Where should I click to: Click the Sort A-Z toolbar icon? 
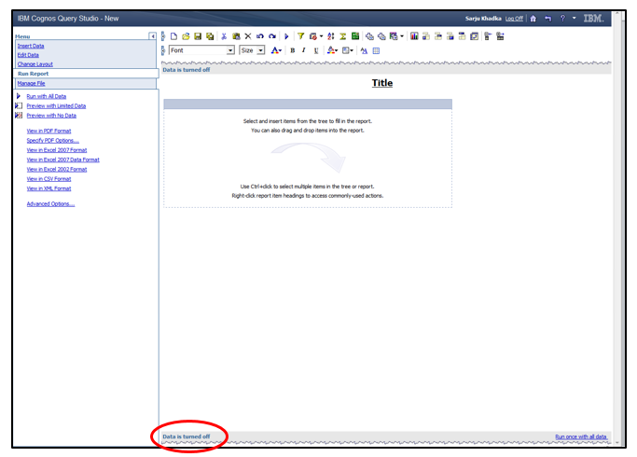(x=331, y=36)
